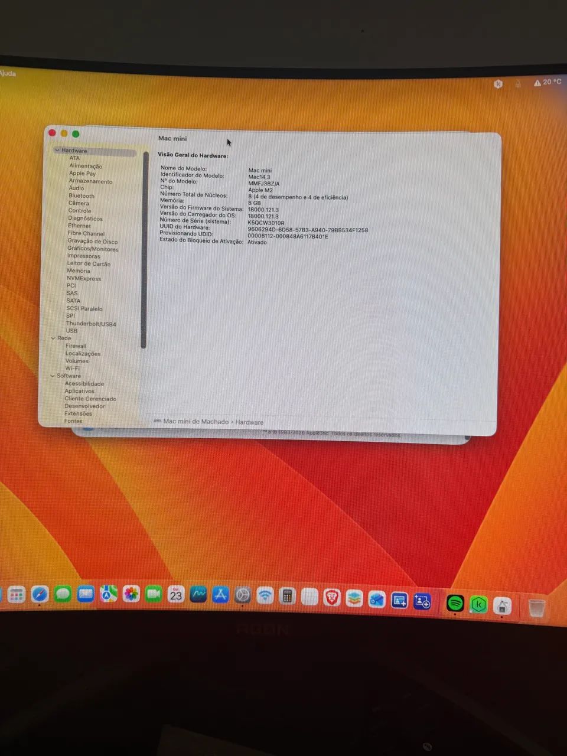This screenshot has width=567, height=756.
Task: Select Ethernet in the sidebar
Action: click(x=79, y=226)
